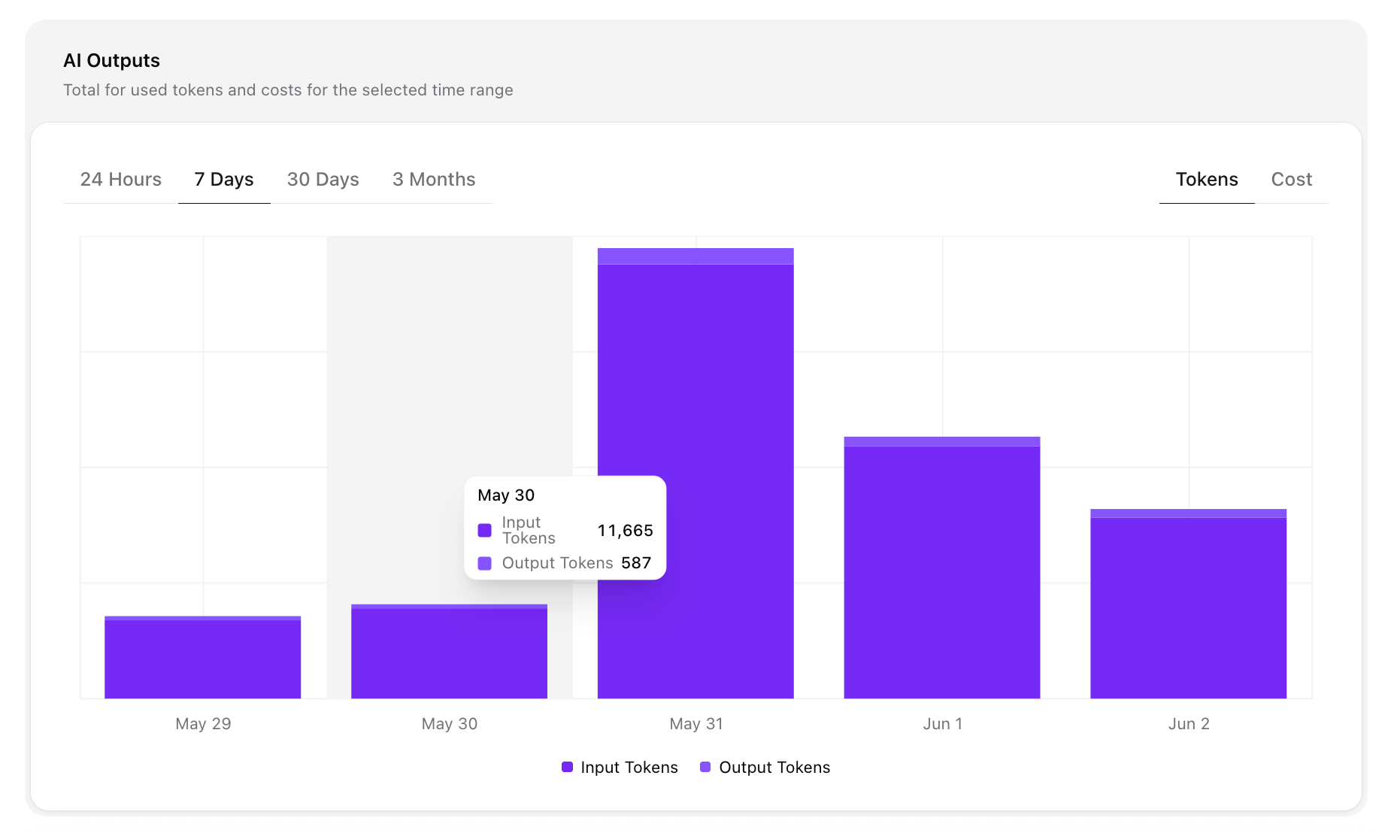Click Input Tokens legend color square
The height and width of the screenshot is (833, 1391).
pos(567,768)
